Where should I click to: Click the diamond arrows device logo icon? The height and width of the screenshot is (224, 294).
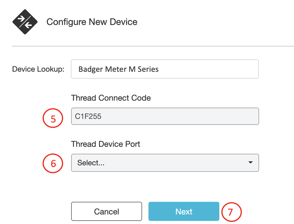coord(25,22)
